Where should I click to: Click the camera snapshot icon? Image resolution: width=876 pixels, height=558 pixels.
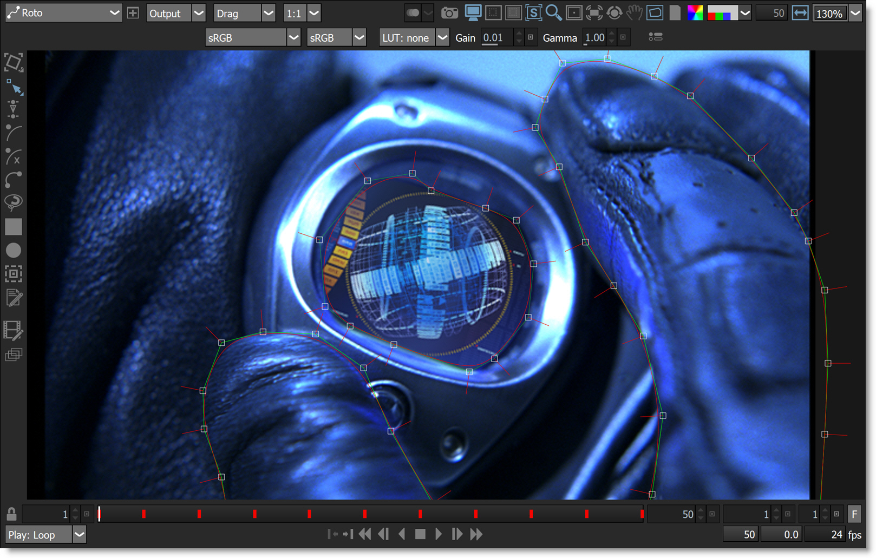449,13
